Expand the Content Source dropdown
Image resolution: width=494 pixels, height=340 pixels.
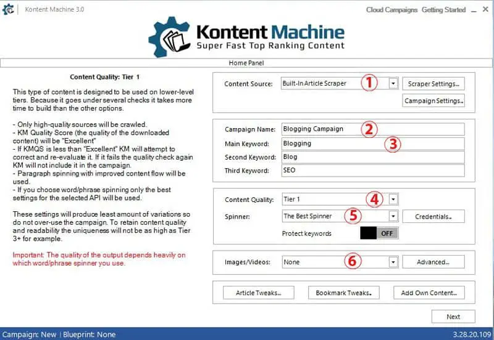tap(393, 83)
